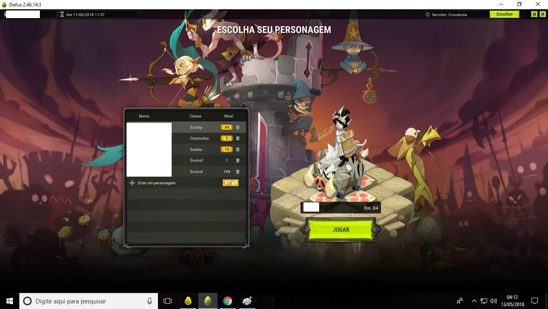Click the Nível column header

pos(228,116)
